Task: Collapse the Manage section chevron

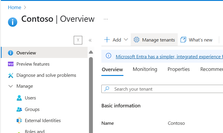Action: (x=11, y=86)
